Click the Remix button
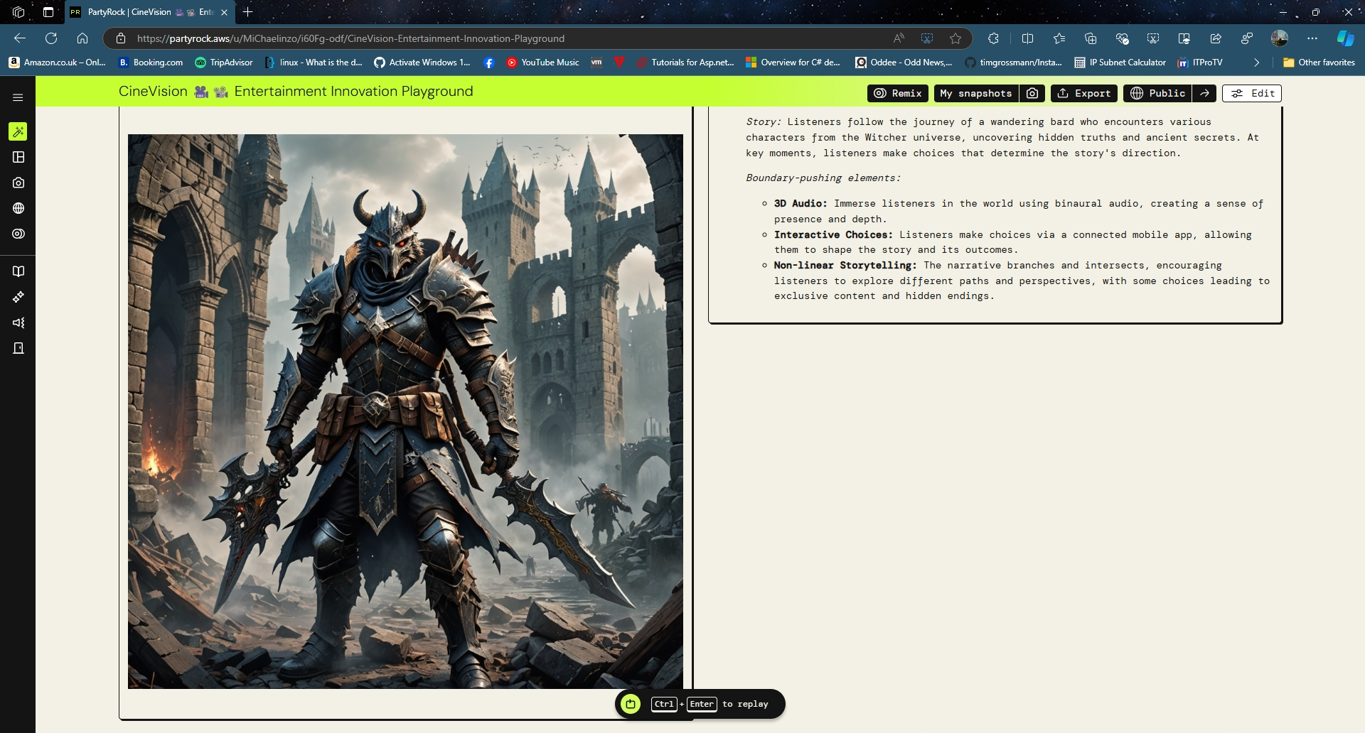Viewport: 1365px width, 733px height. coord(898,93)
